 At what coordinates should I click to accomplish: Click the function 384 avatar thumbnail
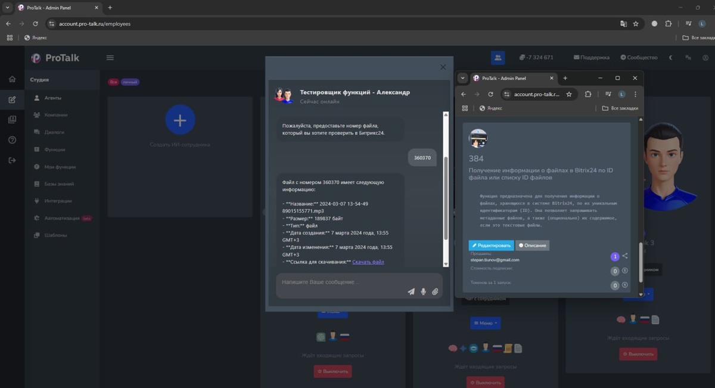click(478, 138)
